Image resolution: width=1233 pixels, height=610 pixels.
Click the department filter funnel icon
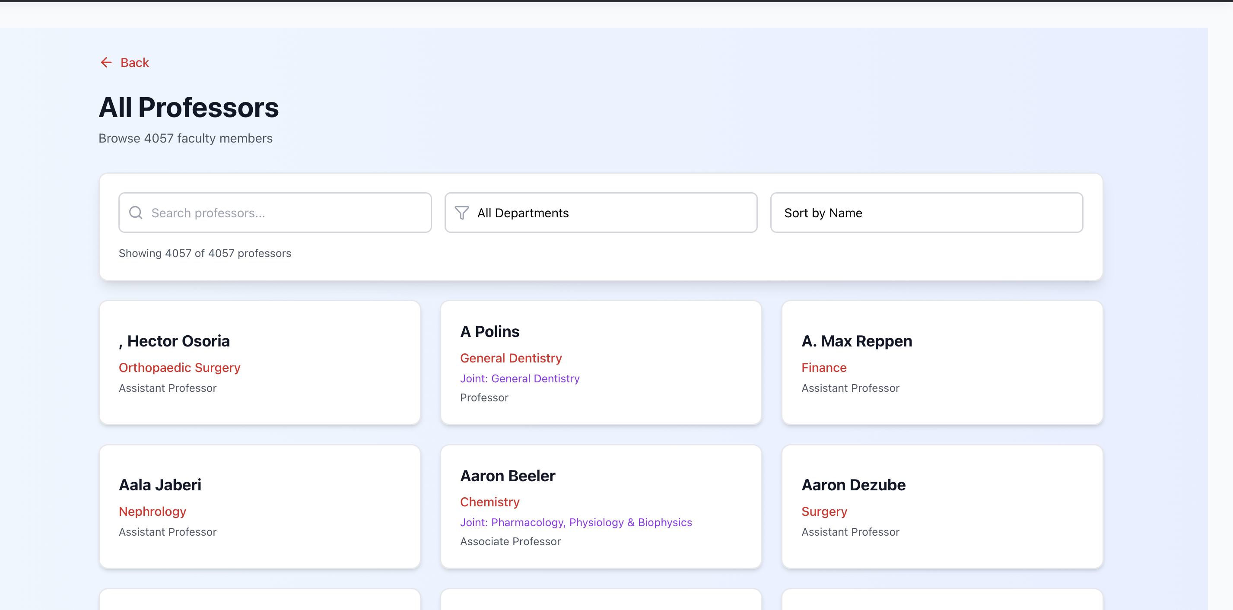tap(461, 213)
